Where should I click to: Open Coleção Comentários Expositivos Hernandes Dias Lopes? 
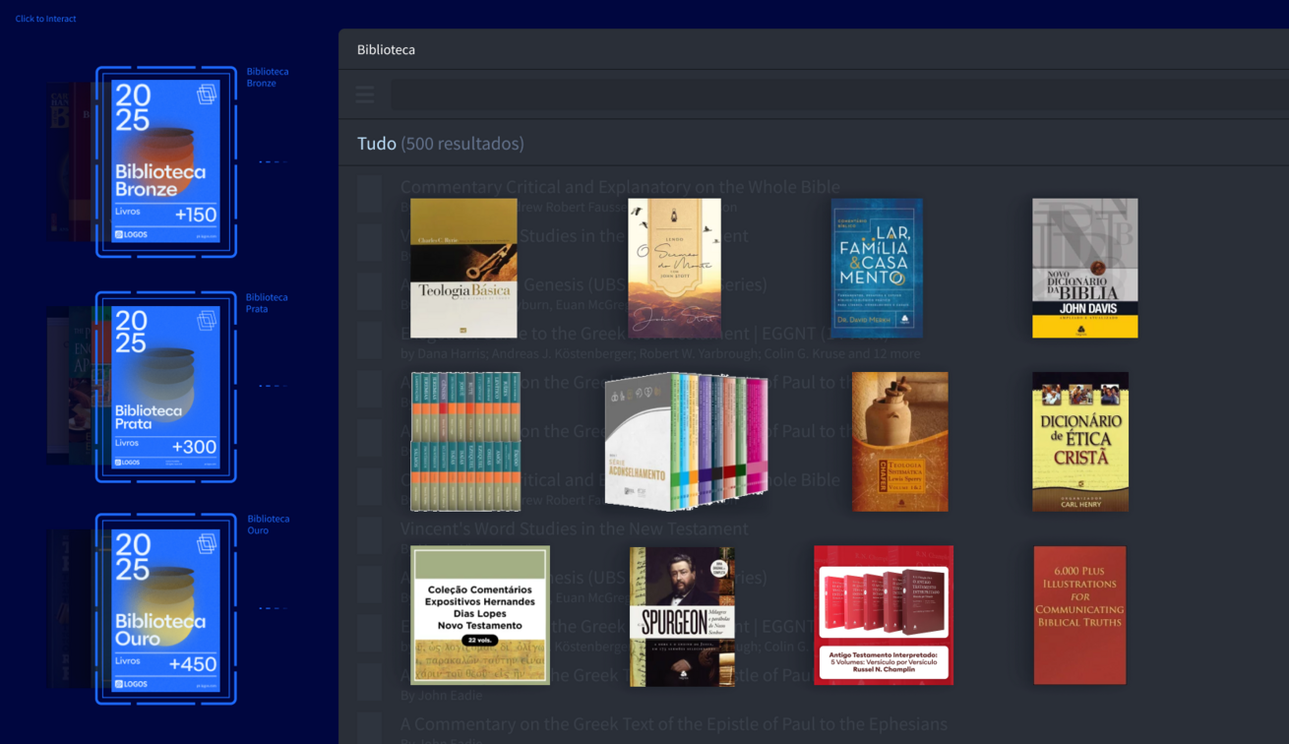(x=480, y=615)
